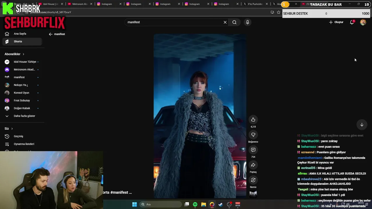Viewport: 372px width, 209px height.
Task: Go to next short with down arrow
Action: click(x=362, y=125)
